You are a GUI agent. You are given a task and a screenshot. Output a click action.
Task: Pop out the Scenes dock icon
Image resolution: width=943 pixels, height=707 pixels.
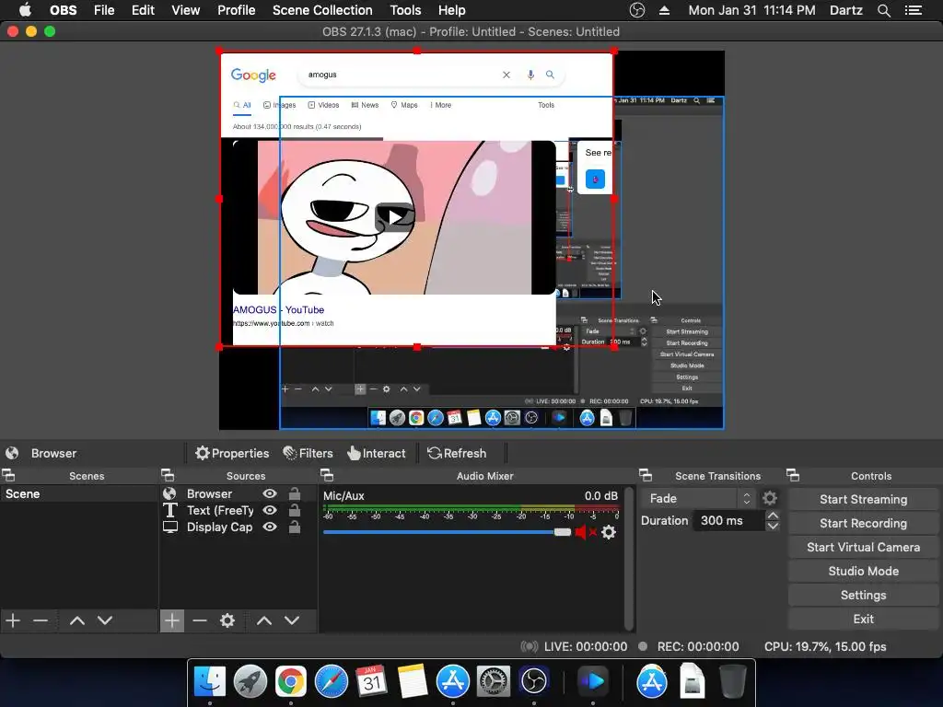pyautogui.click(x=8, y=476)
